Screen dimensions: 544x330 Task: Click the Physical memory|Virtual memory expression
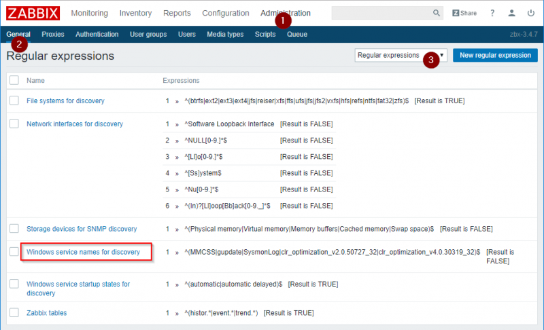309,229
